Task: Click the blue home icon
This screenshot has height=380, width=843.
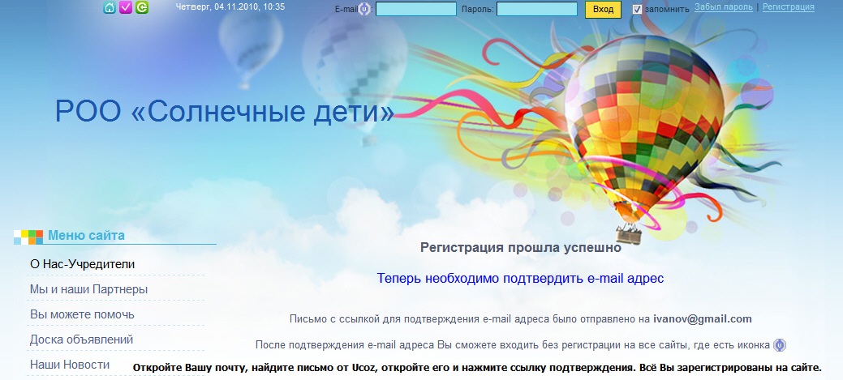Action: pos(110,7)
